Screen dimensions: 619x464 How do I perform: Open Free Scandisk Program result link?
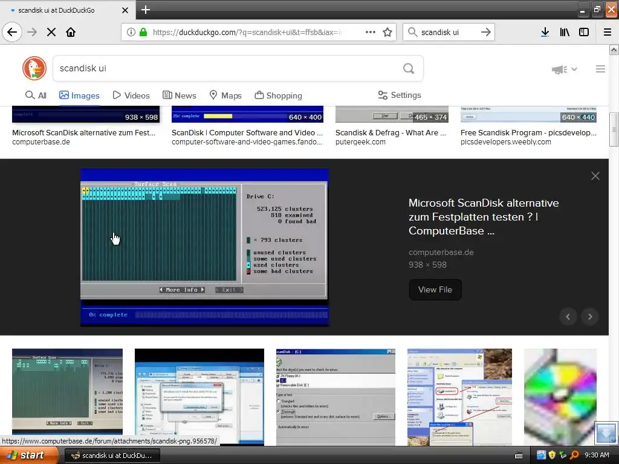(528, 132)
